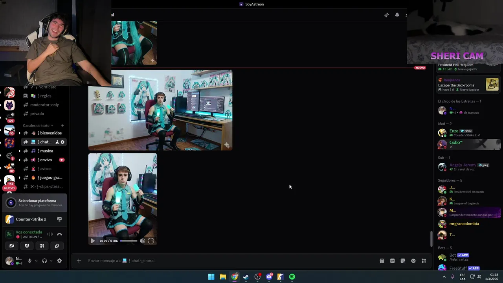Open mrgrancolombia's member profile
Viewport: 503px width, 283px height.
468,224
